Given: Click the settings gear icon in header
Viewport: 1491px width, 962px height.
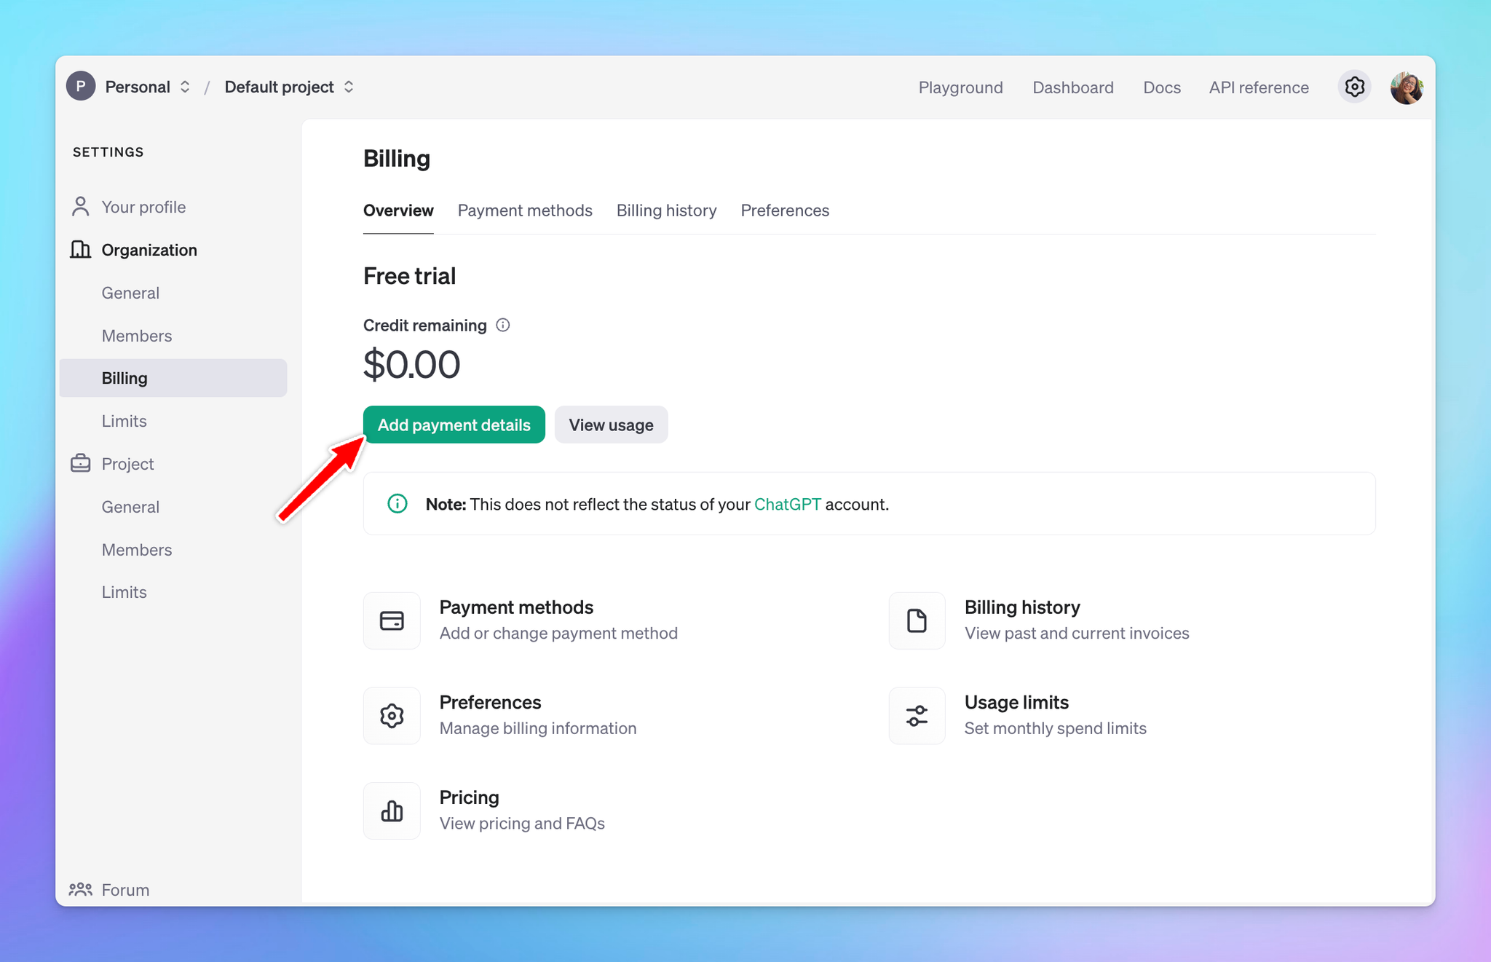Looking at the screenshot, I should (x=1354, y=87).
